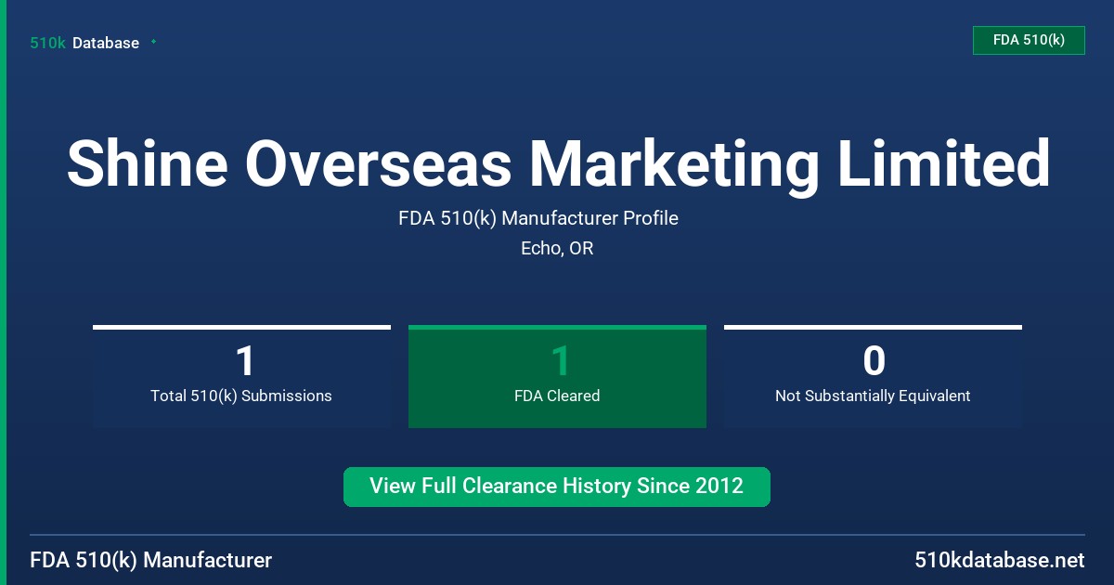
Task: Open the FDA Cleared stat card
Action: pos(557,376)
